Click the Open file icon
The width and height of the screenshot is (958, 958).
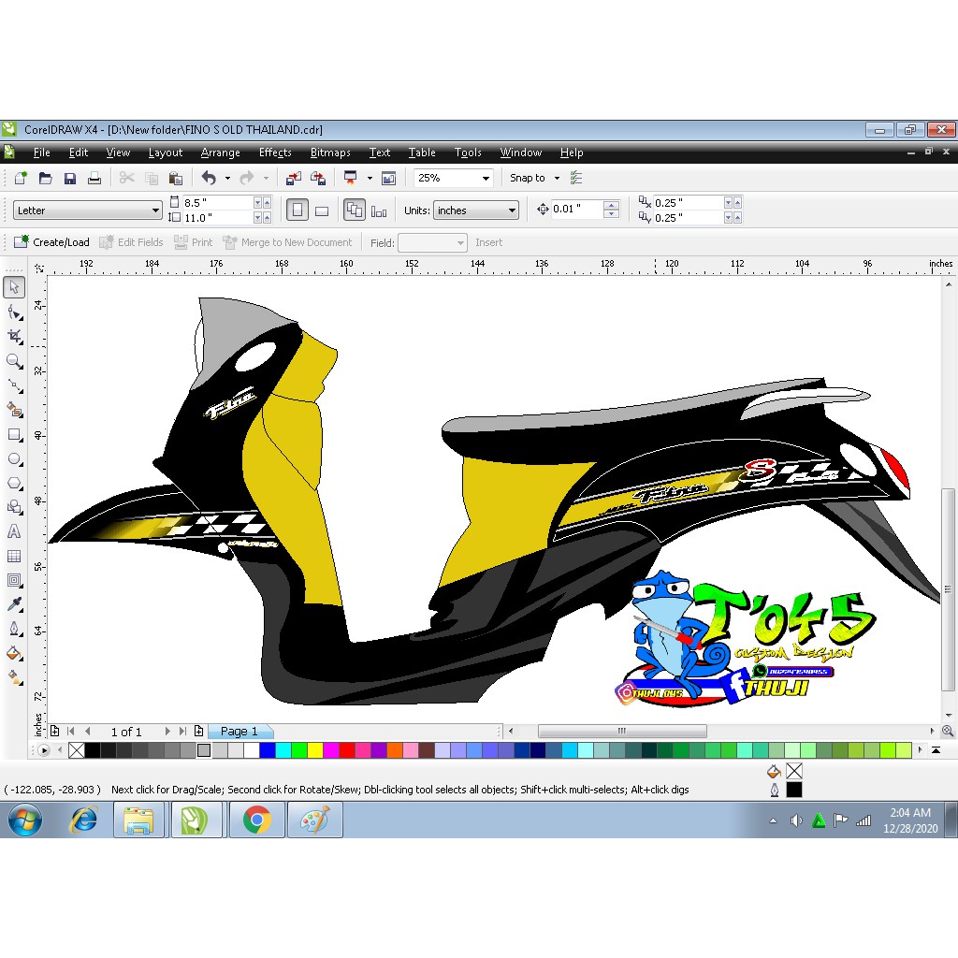click(x=45, y=178)
